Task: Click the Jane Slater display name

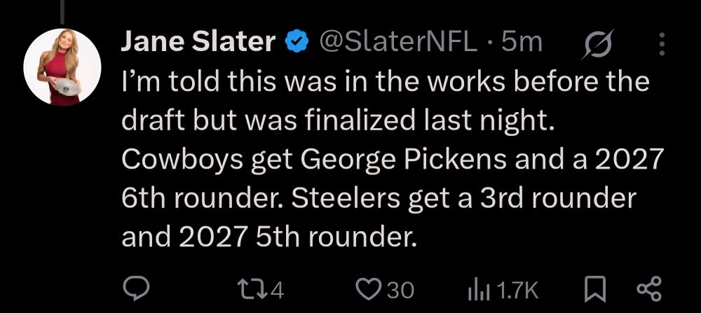Action: tap(198, 43)
